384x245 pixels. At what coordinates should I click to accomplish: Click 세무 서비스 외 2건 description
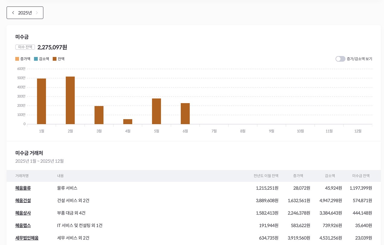(x=73, y=238)
